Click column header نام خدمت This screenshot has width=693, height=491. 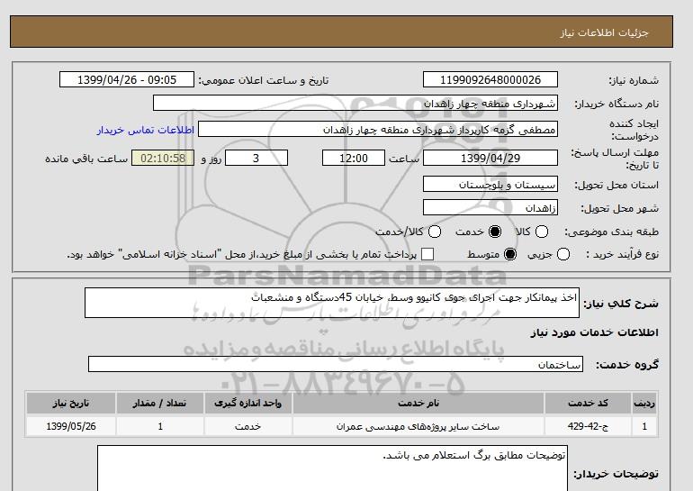click(x=418, y=404)
